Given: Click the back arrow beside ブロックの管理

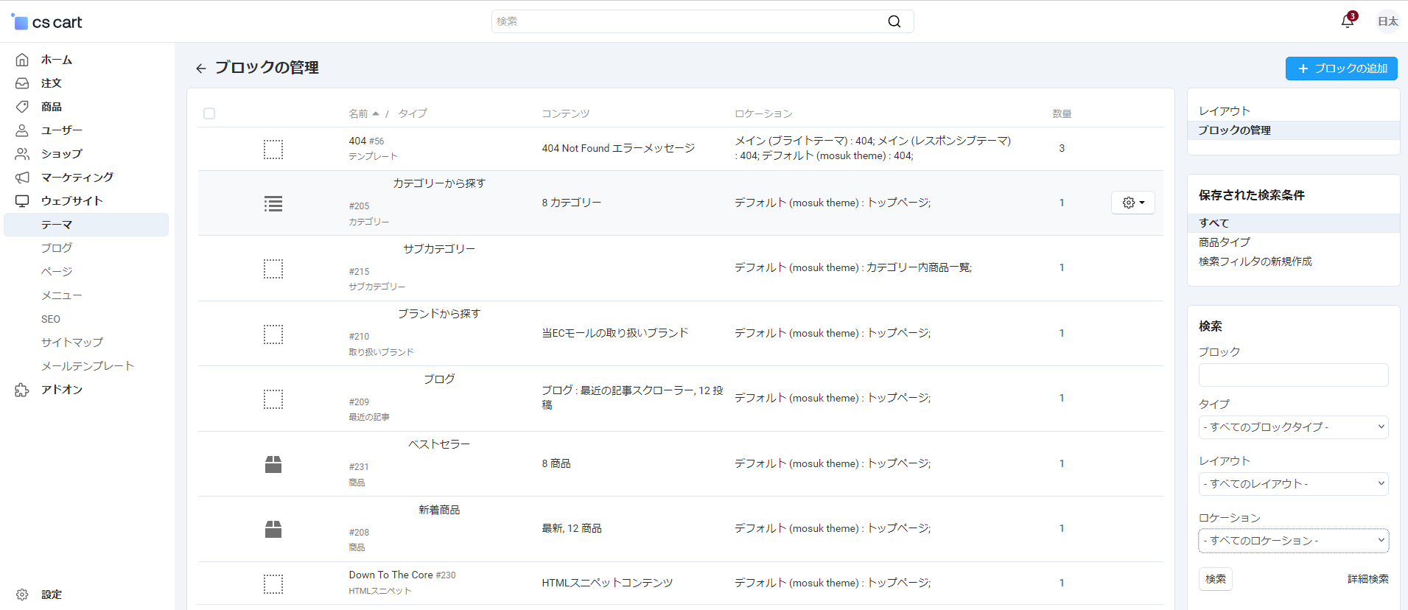Looking at the screenshot, I should (200, 69).
